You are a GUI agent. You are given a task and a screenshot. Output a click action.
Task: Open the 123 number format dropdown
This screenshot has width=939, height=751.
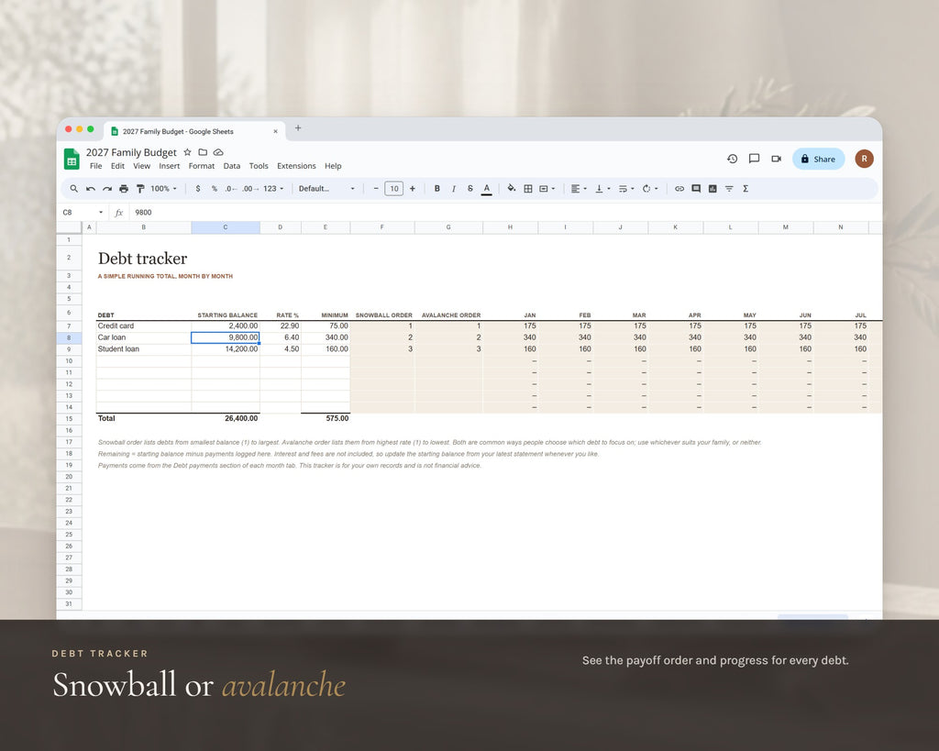click(273, 189)
